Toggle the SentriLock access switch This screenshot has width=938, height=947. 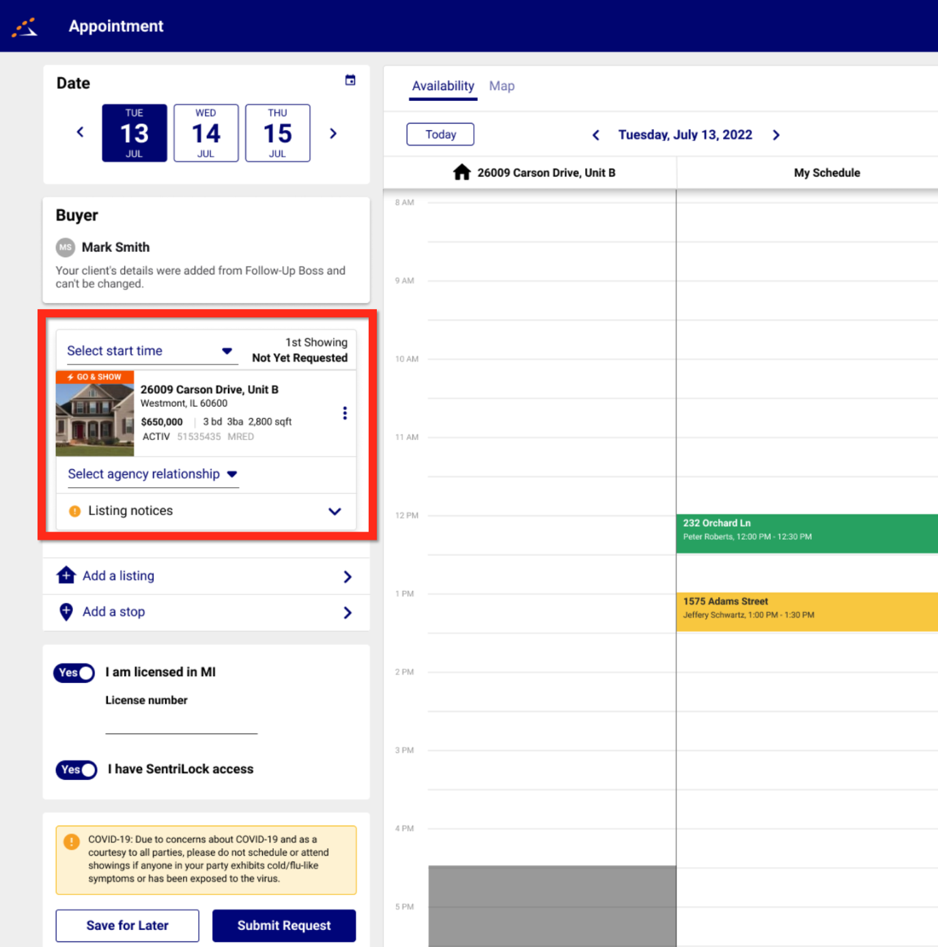pyautogui.click(x=76, y=770)
